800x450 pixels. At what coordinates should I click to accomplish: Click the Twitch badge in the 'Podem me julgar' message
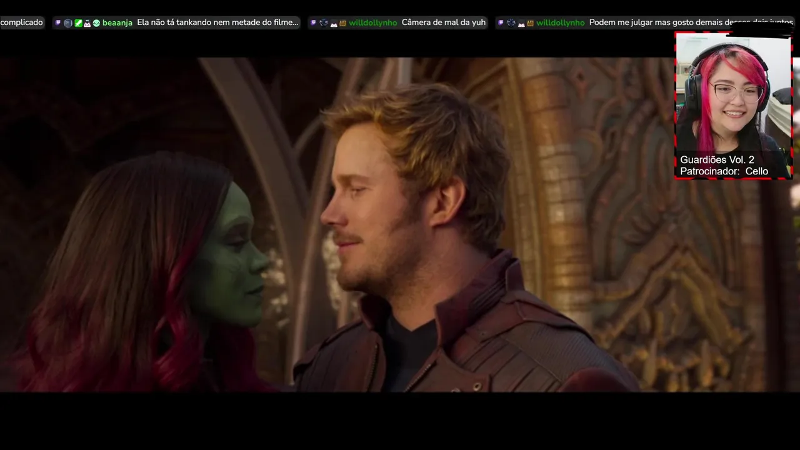[501, 22]
